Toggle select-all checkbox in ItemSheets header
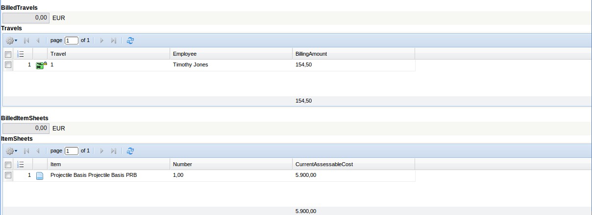 pyautogui.click(x=8, y=164)
